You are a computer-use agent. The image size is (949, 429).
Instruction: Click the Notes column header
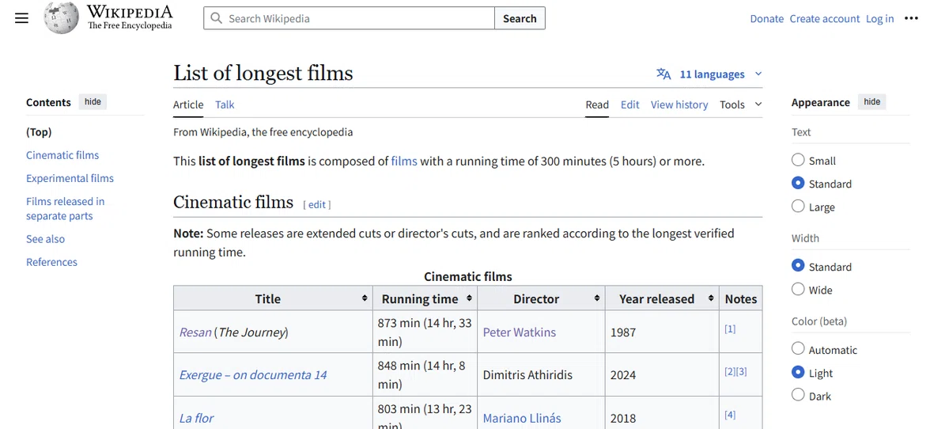pyautogui.click(x=741, y=298)
